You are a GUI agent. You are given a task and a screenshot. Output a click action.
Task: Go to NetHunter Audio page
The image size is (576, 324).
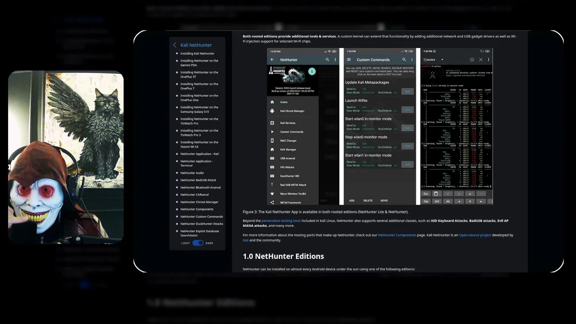click(x=192, y=173)
